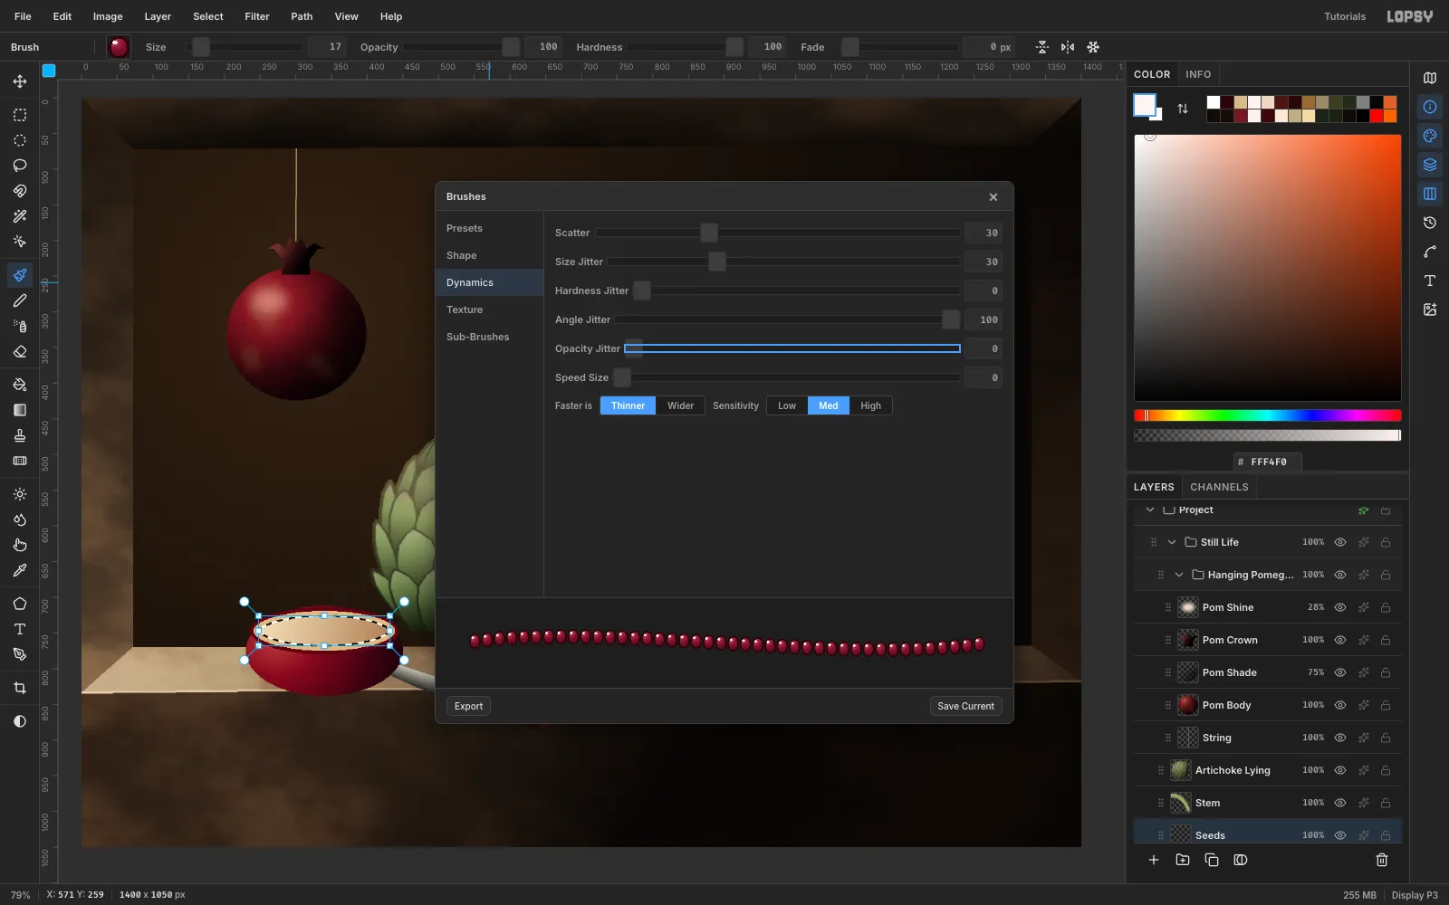Open the File menu

pyautogui.click(x=23, y=16)
